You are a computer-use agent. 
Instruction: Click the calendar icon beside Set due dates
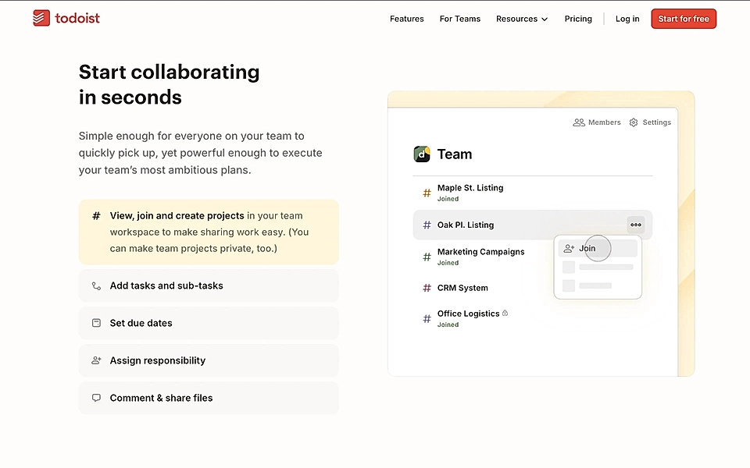coord(95,323)
